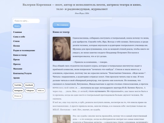The image size is (164, 123).
Task: Open the Проза section
Action: point(16,60)
